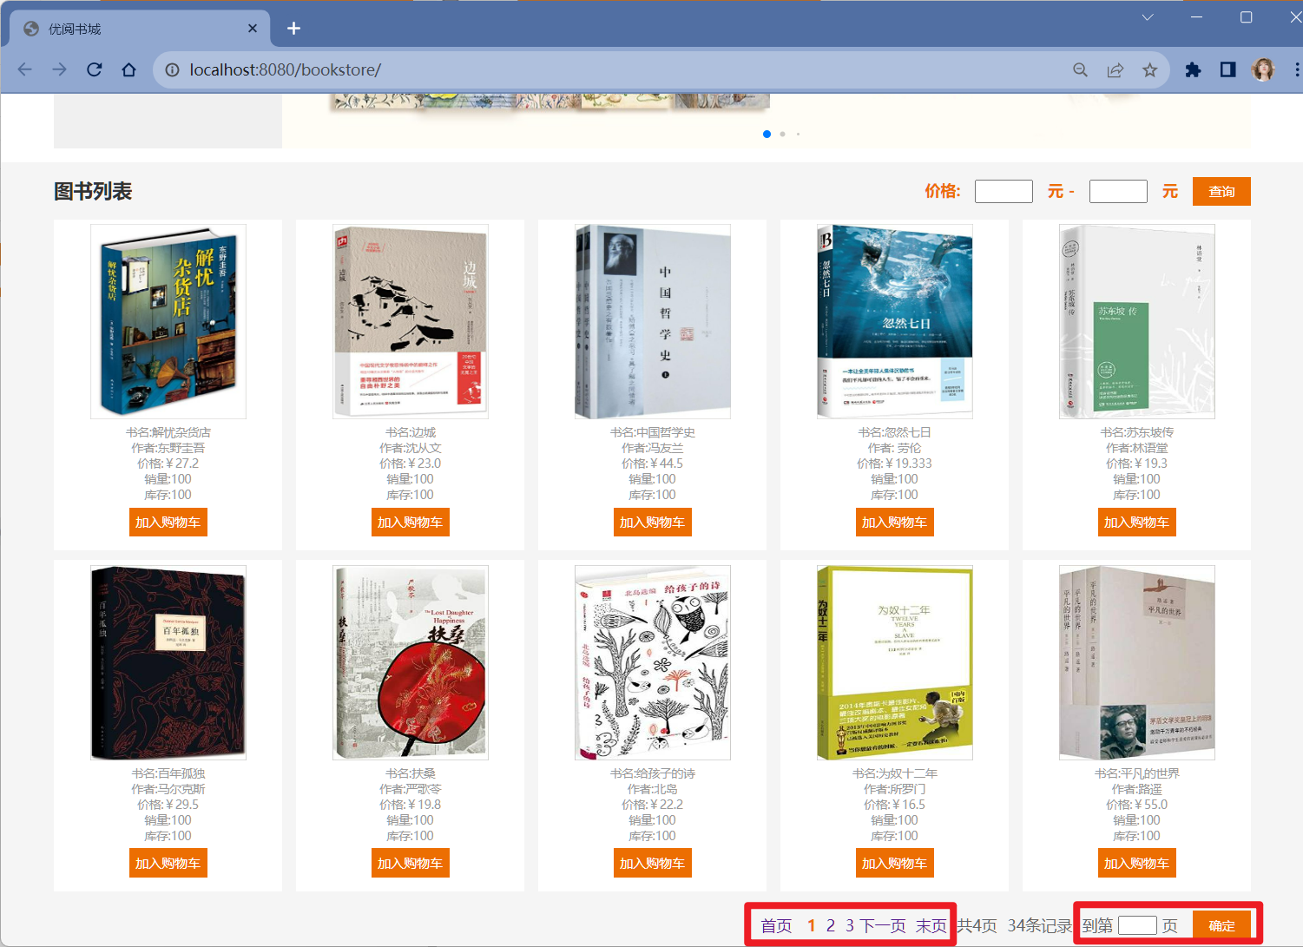Open 给孩子的诗 book cover image
Image resolution: width=1303 pixels, height=947 pixels.
(653, 662)
